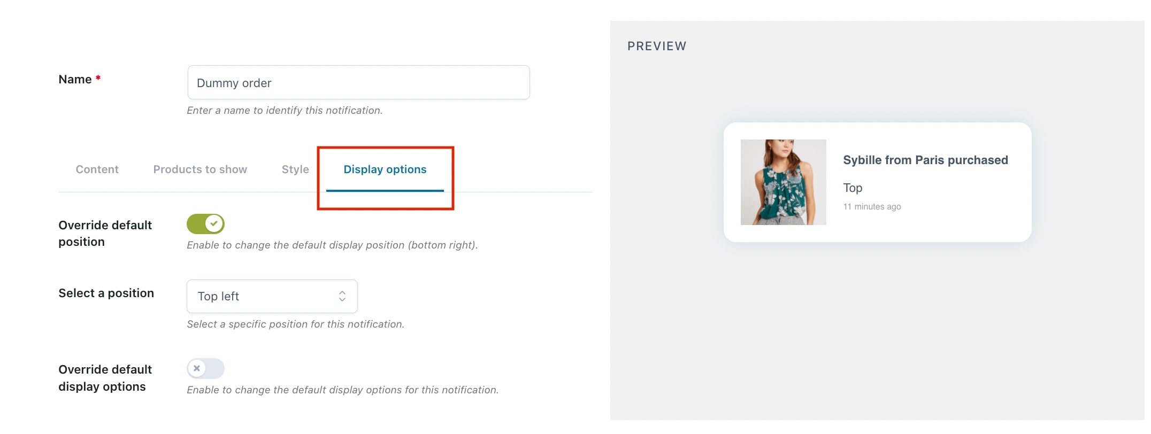Image resolution: width=1151 pixels, height=434 pixels.
Task: Select the Display options tab
Action: 385,169
